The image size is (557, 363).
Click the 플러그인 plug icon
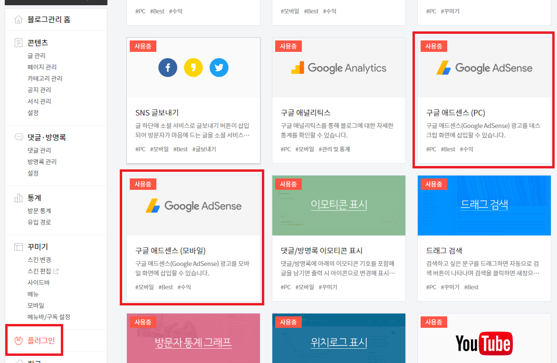tap(19, 341)
